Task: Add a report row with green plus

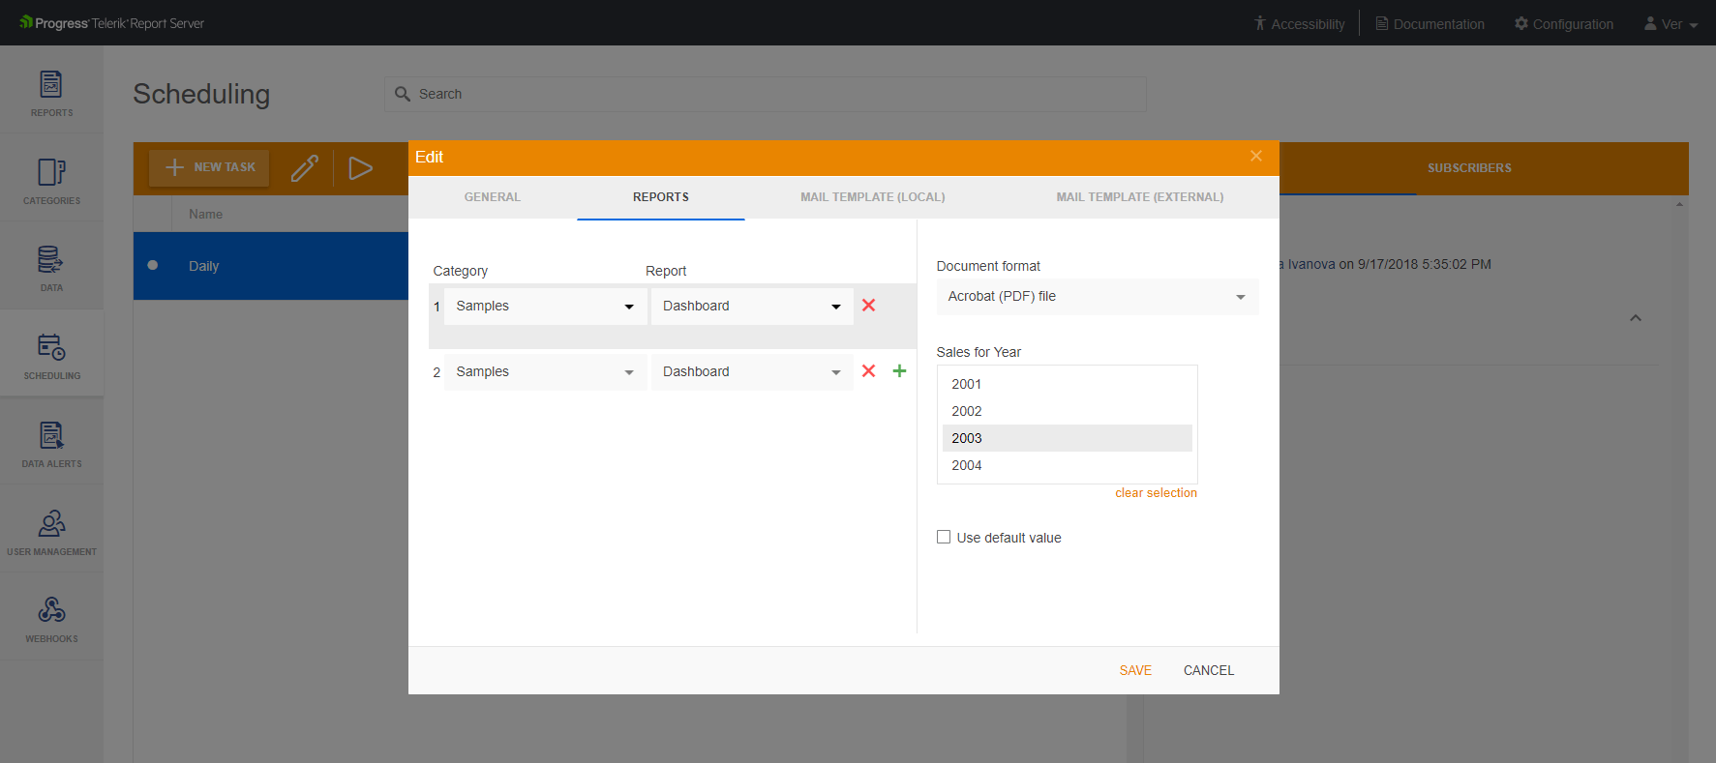Action: (x=899, y=371)
